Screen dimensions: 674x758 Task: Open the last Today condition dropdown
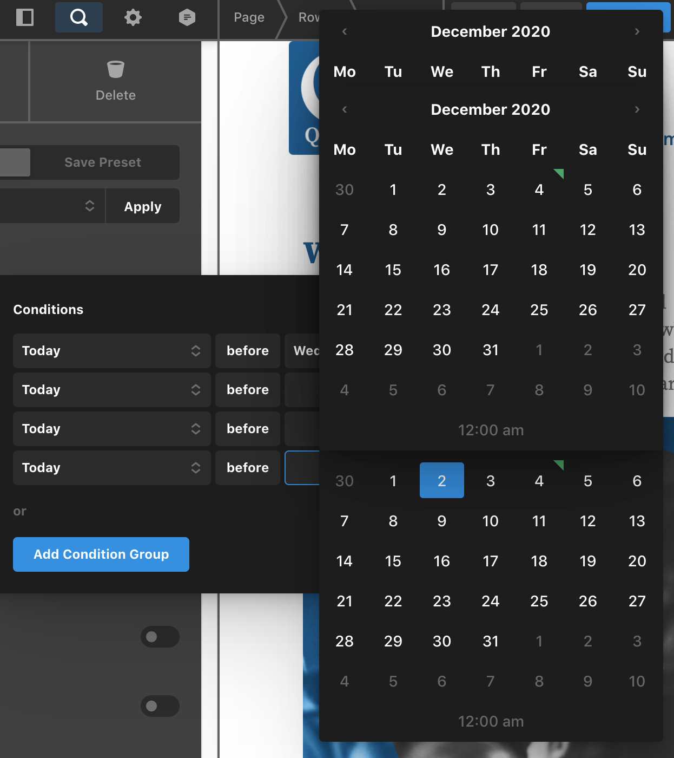point(111,468)
